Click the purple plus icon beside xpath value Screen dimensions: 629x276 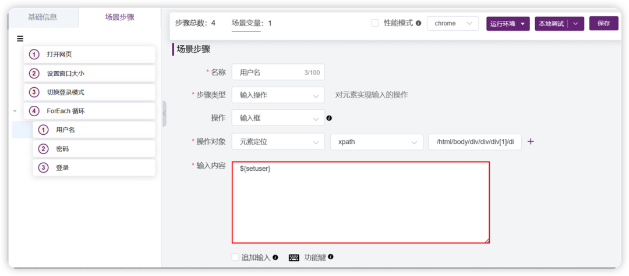pyautogui.click(x=531, y=142)
